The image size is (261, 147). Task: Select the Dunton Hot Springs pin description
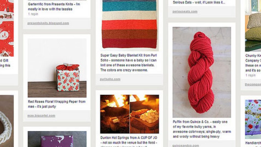pyautogui.click(x=129, y=141)
